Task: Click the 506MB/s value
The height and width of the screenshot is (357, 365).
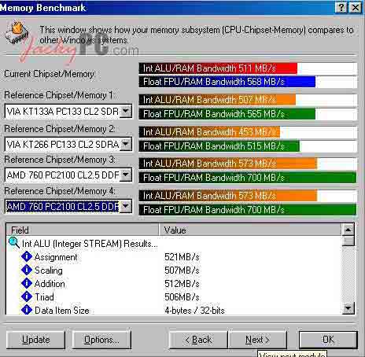Action: click(182, 296)
